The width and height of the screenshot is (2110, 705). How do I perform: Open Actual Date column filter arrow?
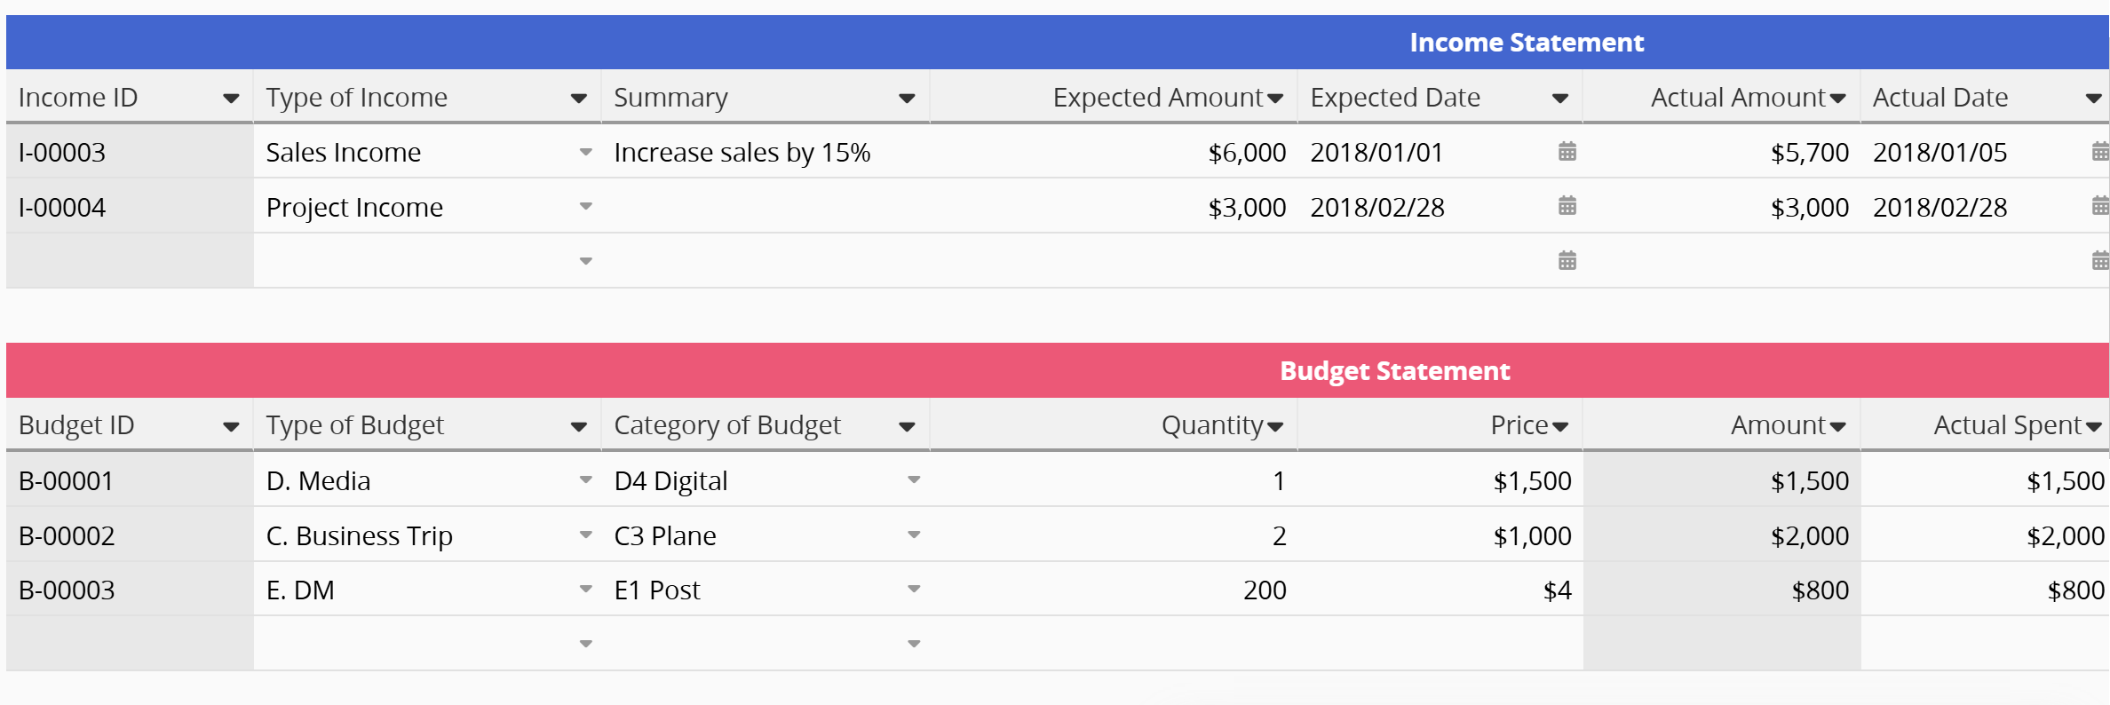pos(2094,99)
